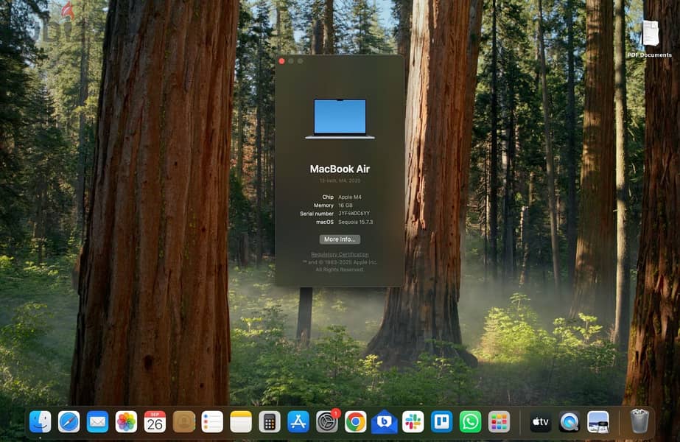Open the Photos app icon
680x442 pixels.
[126, 421]
